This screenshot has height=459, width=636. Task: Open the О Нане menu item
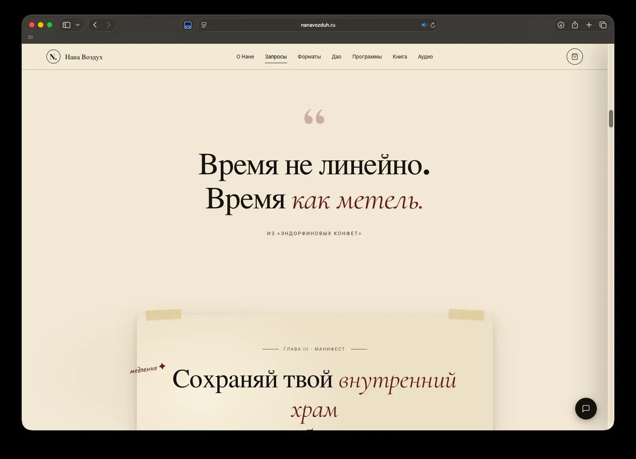pyautogui.click(x=245, y=57)
